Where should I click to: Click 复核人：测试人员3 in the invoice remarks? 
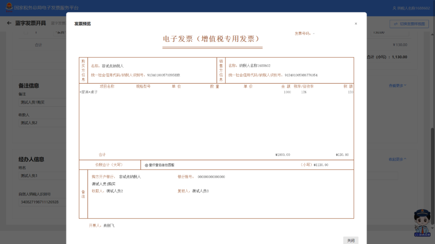coord(193,191)
